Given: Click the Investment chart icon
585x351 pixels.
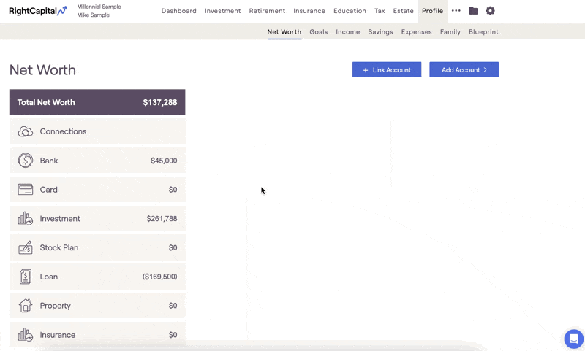Looking at the screenshot, I should [x=26, y=218].
